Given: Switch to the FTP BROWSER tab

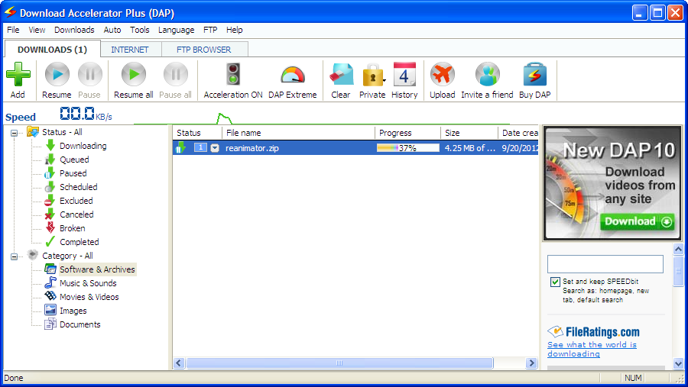Looking at the screenshot, I should (x=203, y=50).
